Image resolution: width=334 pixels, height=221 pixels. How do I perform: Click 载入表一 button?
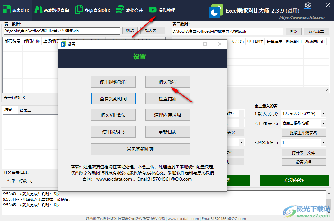tap(153, 31)
